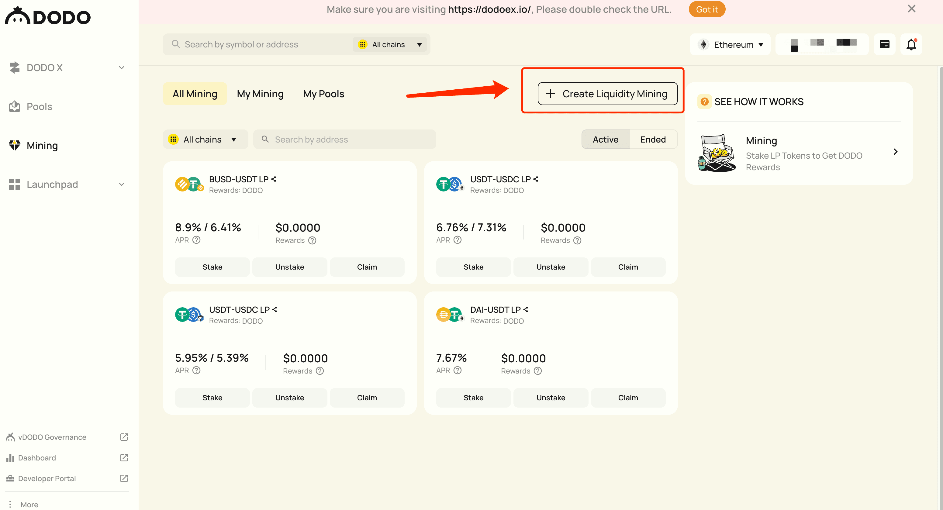
Task: Open the notifications bell
Action: [x=911, y=44]
